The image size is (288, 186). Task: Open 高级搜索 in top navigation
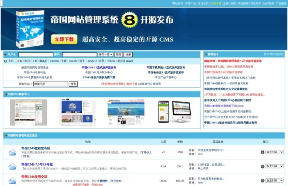coord(243,3)
